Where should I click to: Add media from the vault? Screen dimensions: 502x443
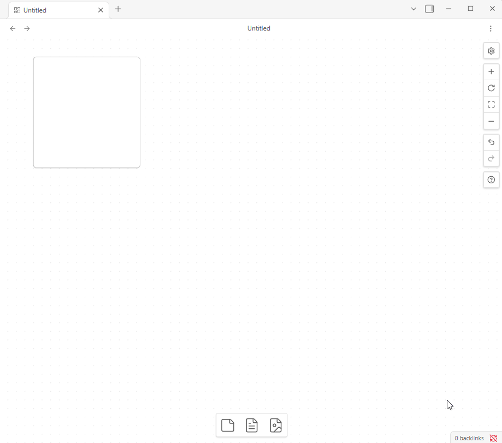pos(276,425)
